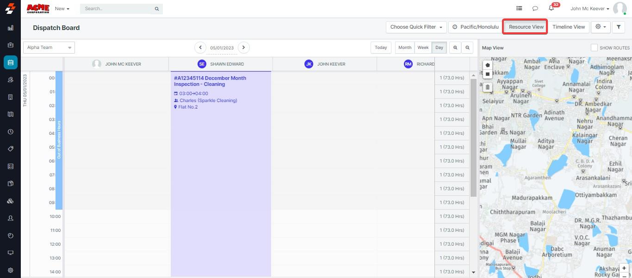The image size is (632, 278).
Task: Click the filter funnel icon
Action: (x=619, y=27)
